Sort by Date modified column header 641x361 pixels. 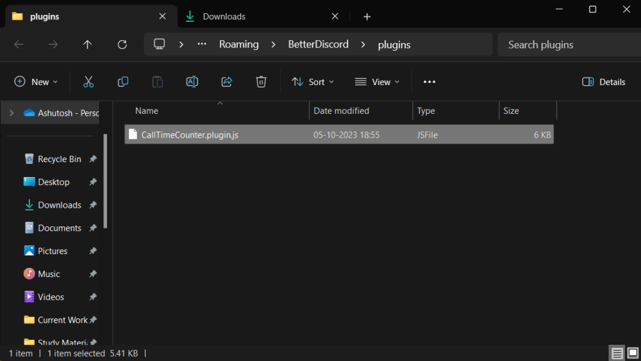(x=341, y=111)
